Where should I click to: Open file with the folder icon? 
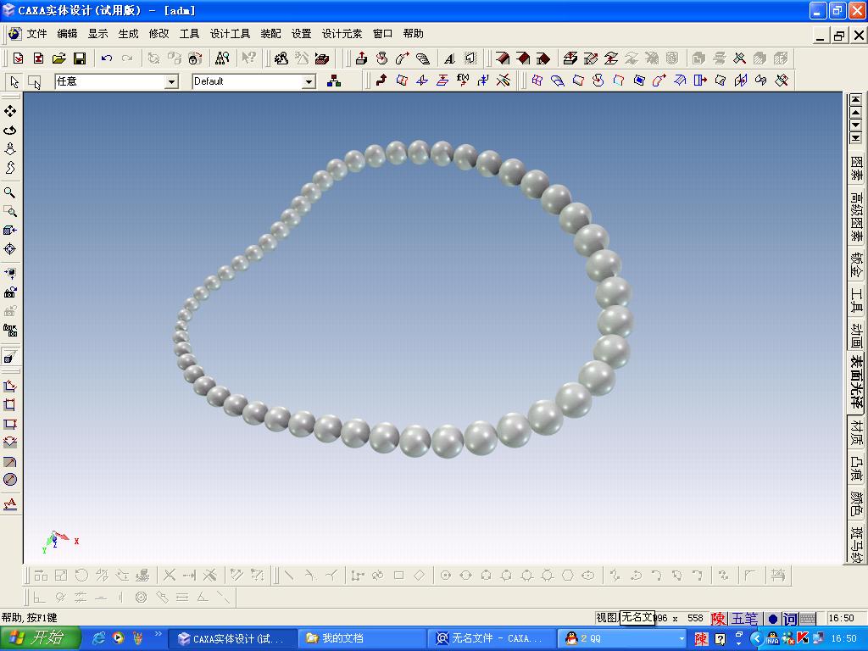click(59, 58)
